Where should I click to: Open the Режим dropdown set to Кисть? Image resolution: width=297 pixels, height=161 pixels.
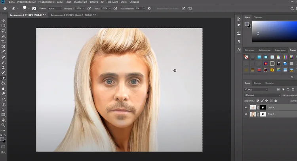pyautogui.click(x=55, y=8)
